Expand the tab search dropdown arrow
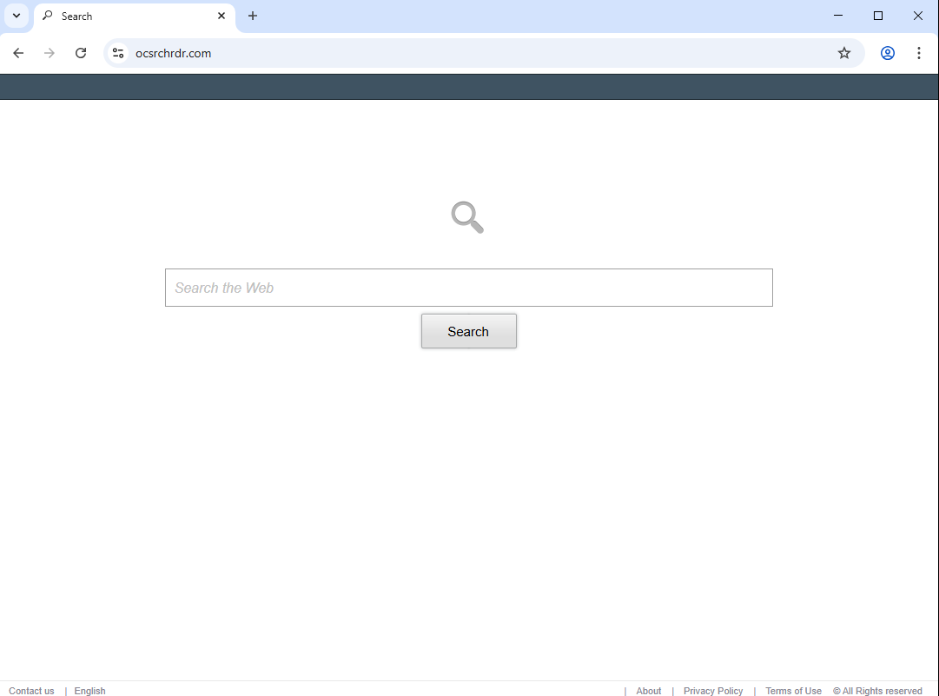This screenshot has height=696, width=939. click(x=17, y=17)
